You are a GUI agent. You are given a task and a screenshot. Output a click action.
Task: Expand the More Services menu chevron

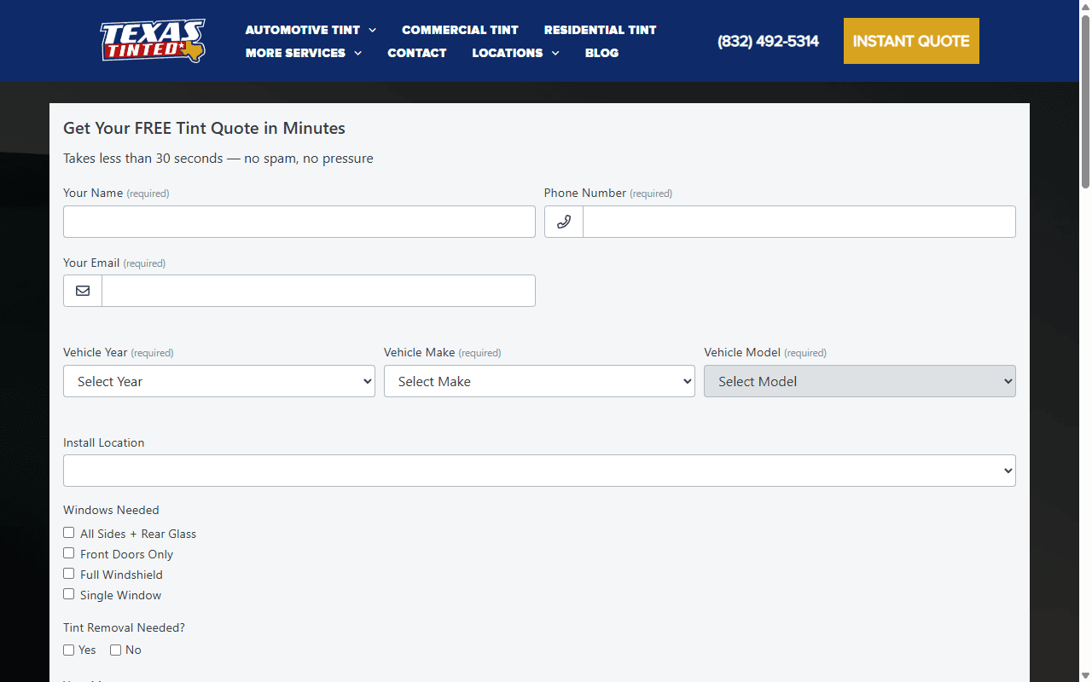[358, 53]
